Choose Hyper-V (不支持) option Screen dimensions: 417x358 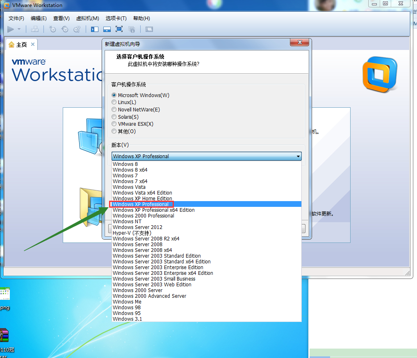[206, 233]
